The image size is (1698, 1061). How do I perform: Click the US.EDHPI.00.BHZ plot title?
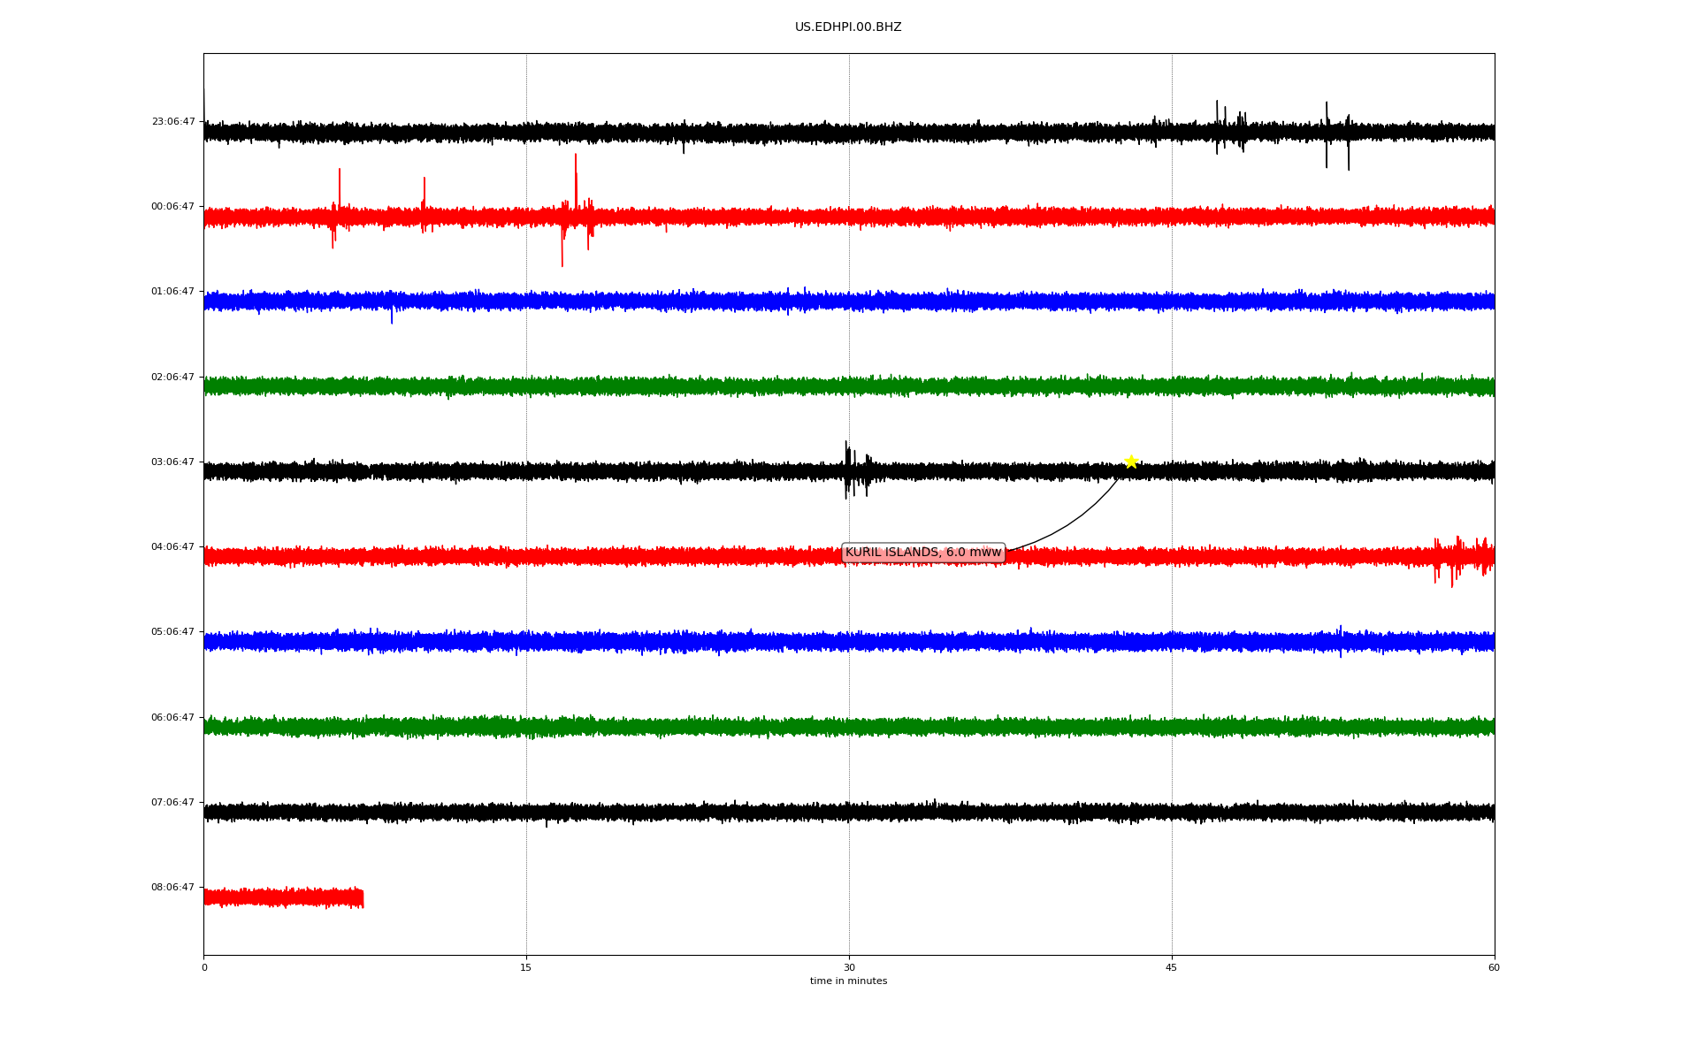(848, 27)
